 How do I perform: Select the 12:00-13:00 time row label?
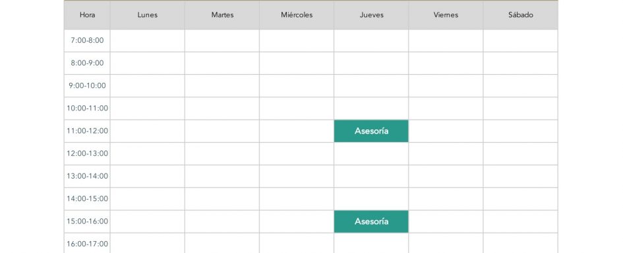click(x=87, y=153)
